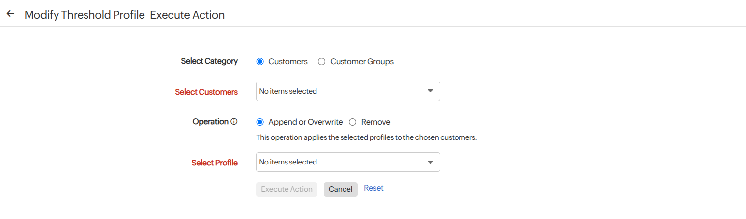Viewport: 746px width, 219px height.
Task: Select the Append or Overwrite operation
Action: (x=260, y=122)
